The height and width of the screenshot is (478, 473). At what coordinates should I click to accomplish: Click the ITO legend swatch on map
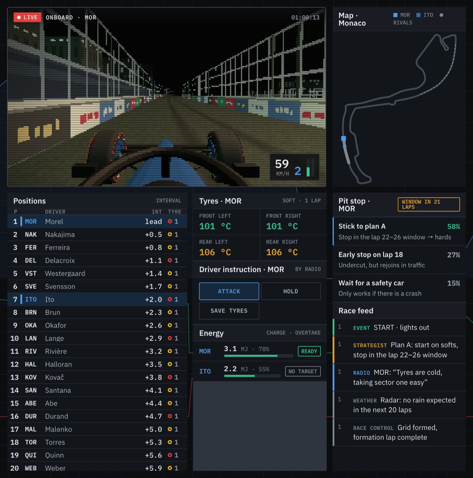pyautogui.click(x=418, y=15)
